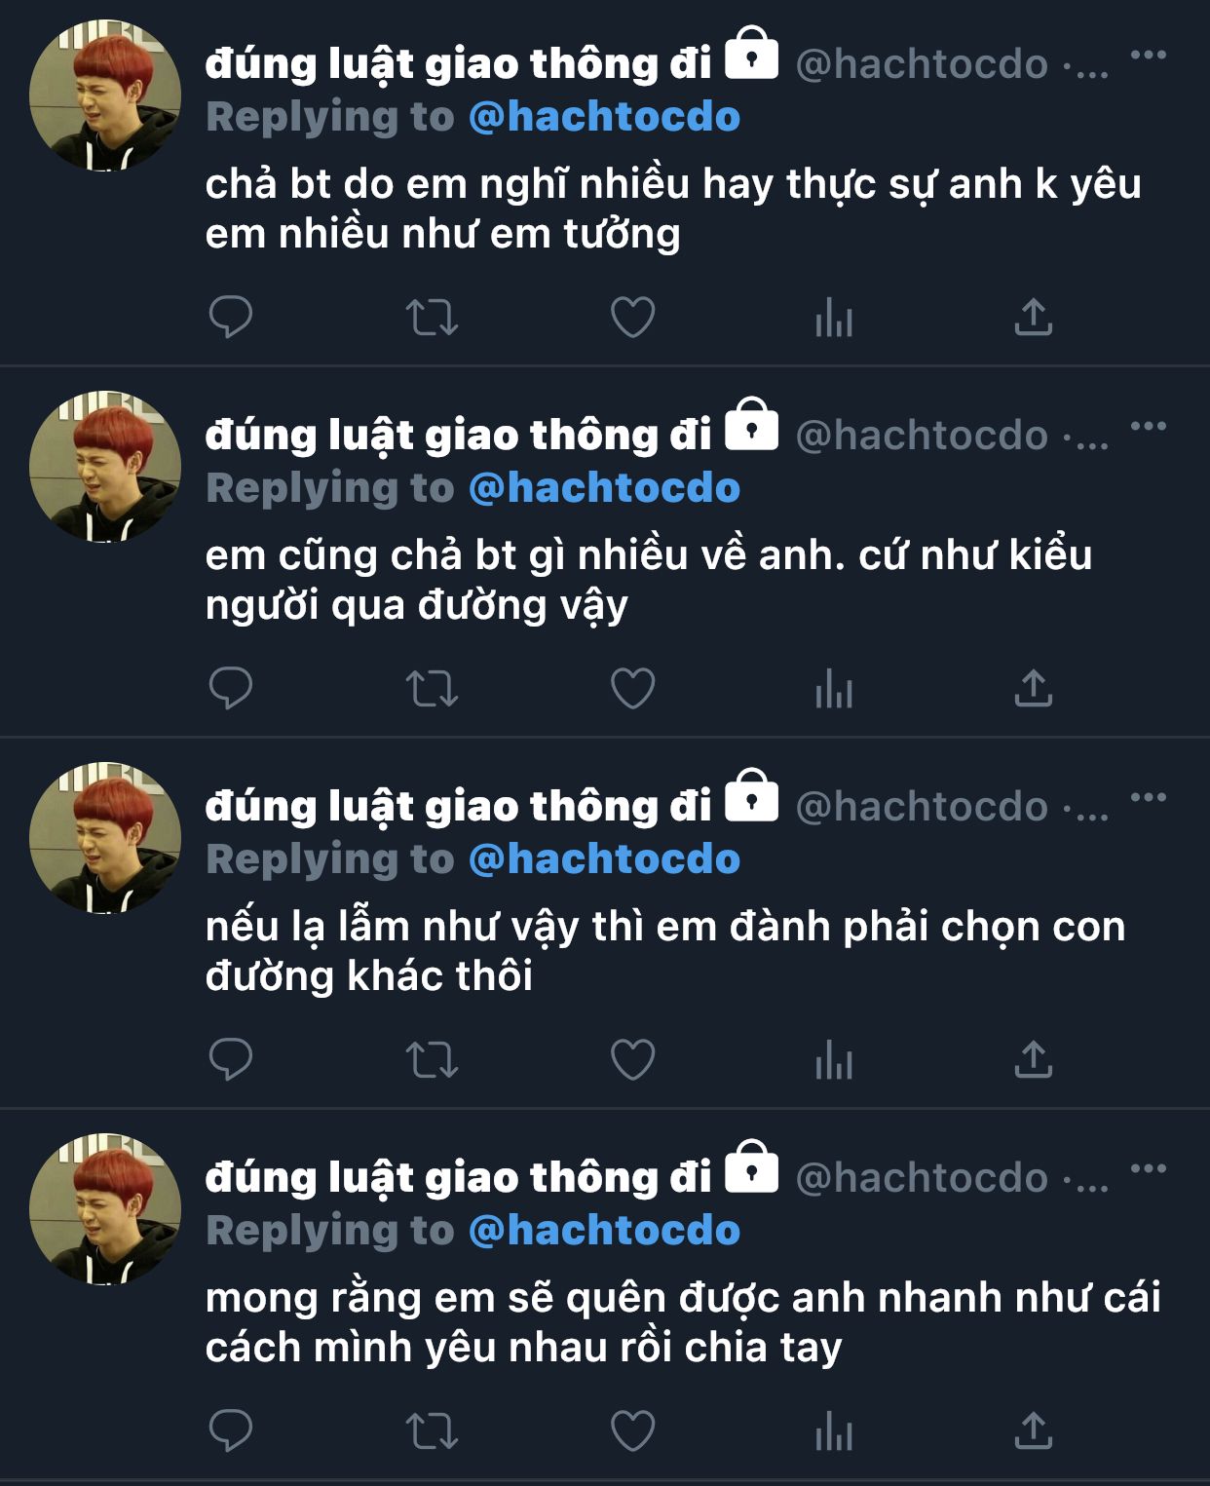The width and height of the screenshot is (1210, 1486).
Task: View analytics bar icon on the last tweet
Action: pyautogui.click(x=834, y=1430)
